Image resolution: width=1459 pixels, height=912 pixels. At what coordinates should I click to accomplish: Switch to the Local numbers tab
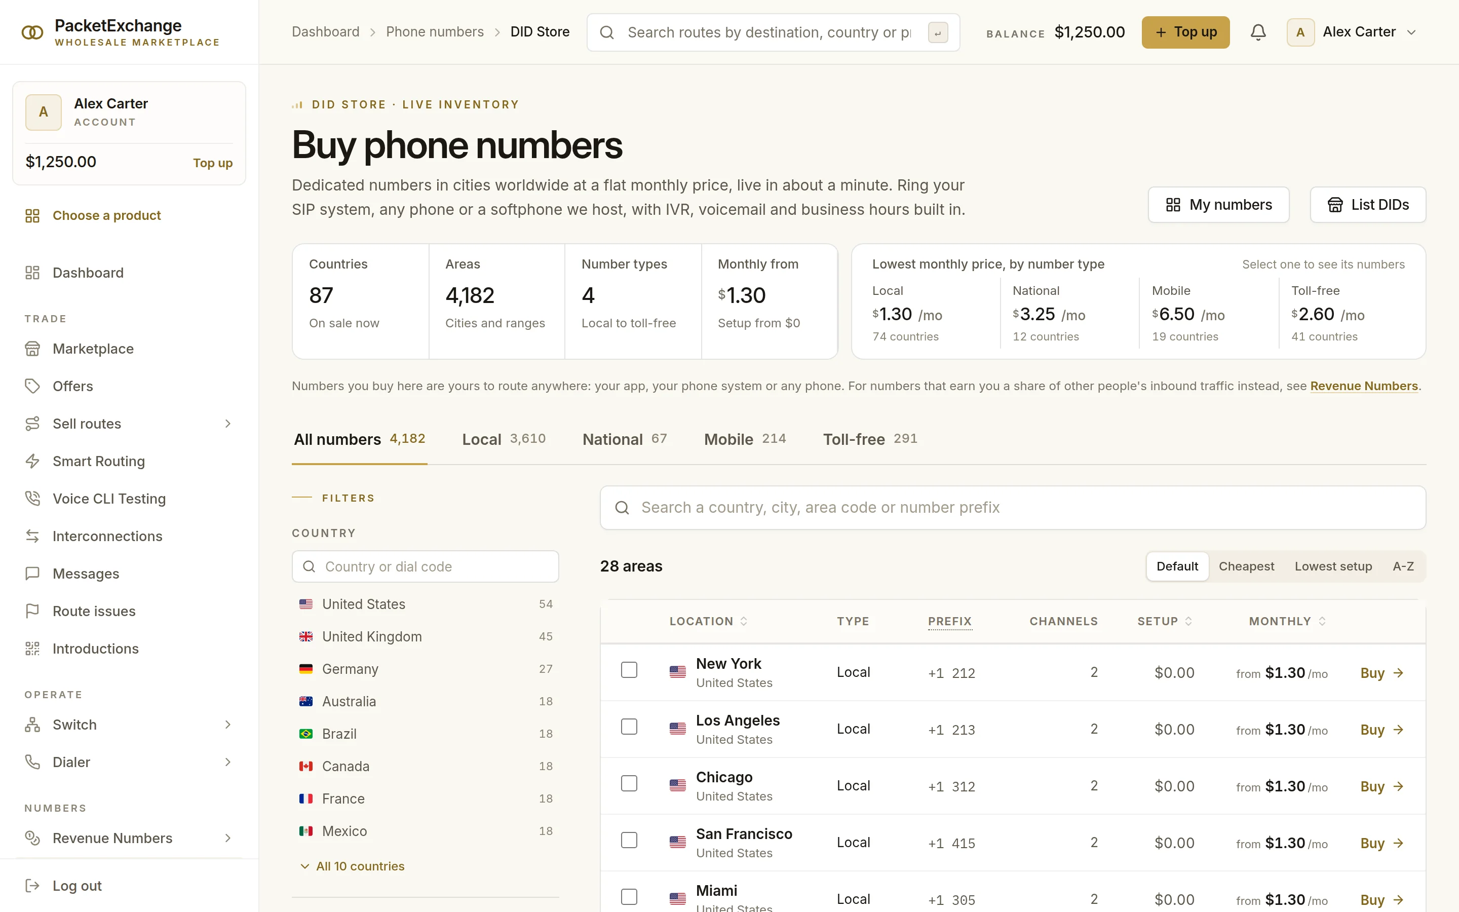tap(504, 439)
